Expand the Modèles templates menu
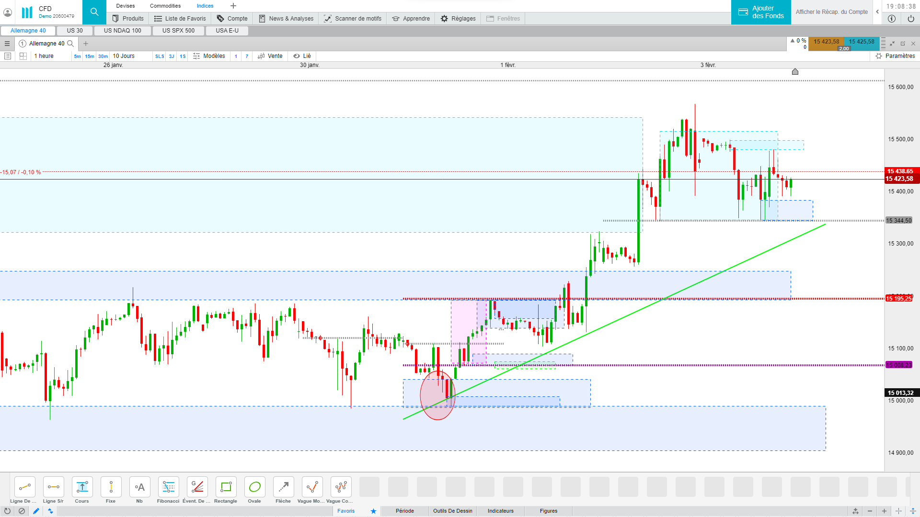Screen dimensions: 920x517 209,56
